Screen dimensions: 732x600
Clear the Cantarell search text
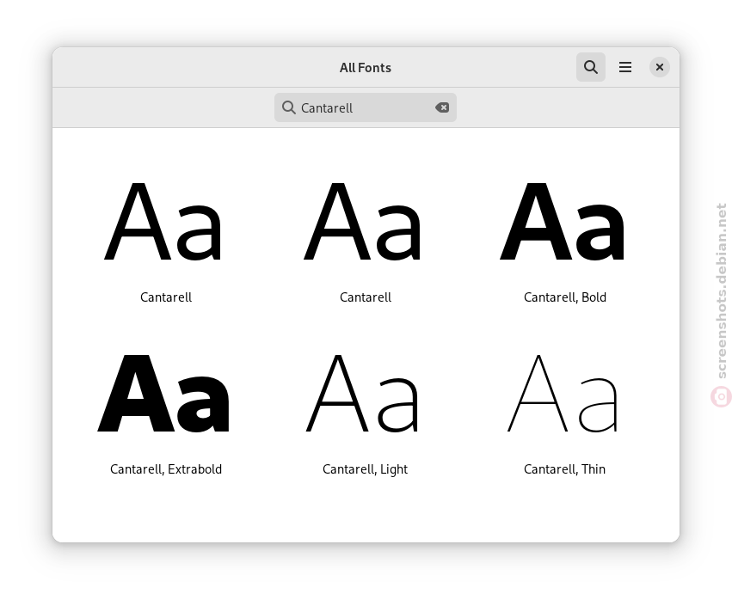[x=442, y=107]
